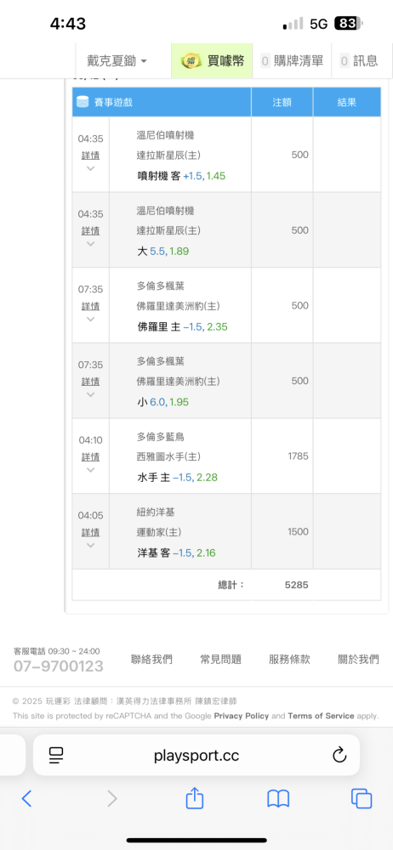Tap the Safari back arrow
393x850 pixels.
26,798
